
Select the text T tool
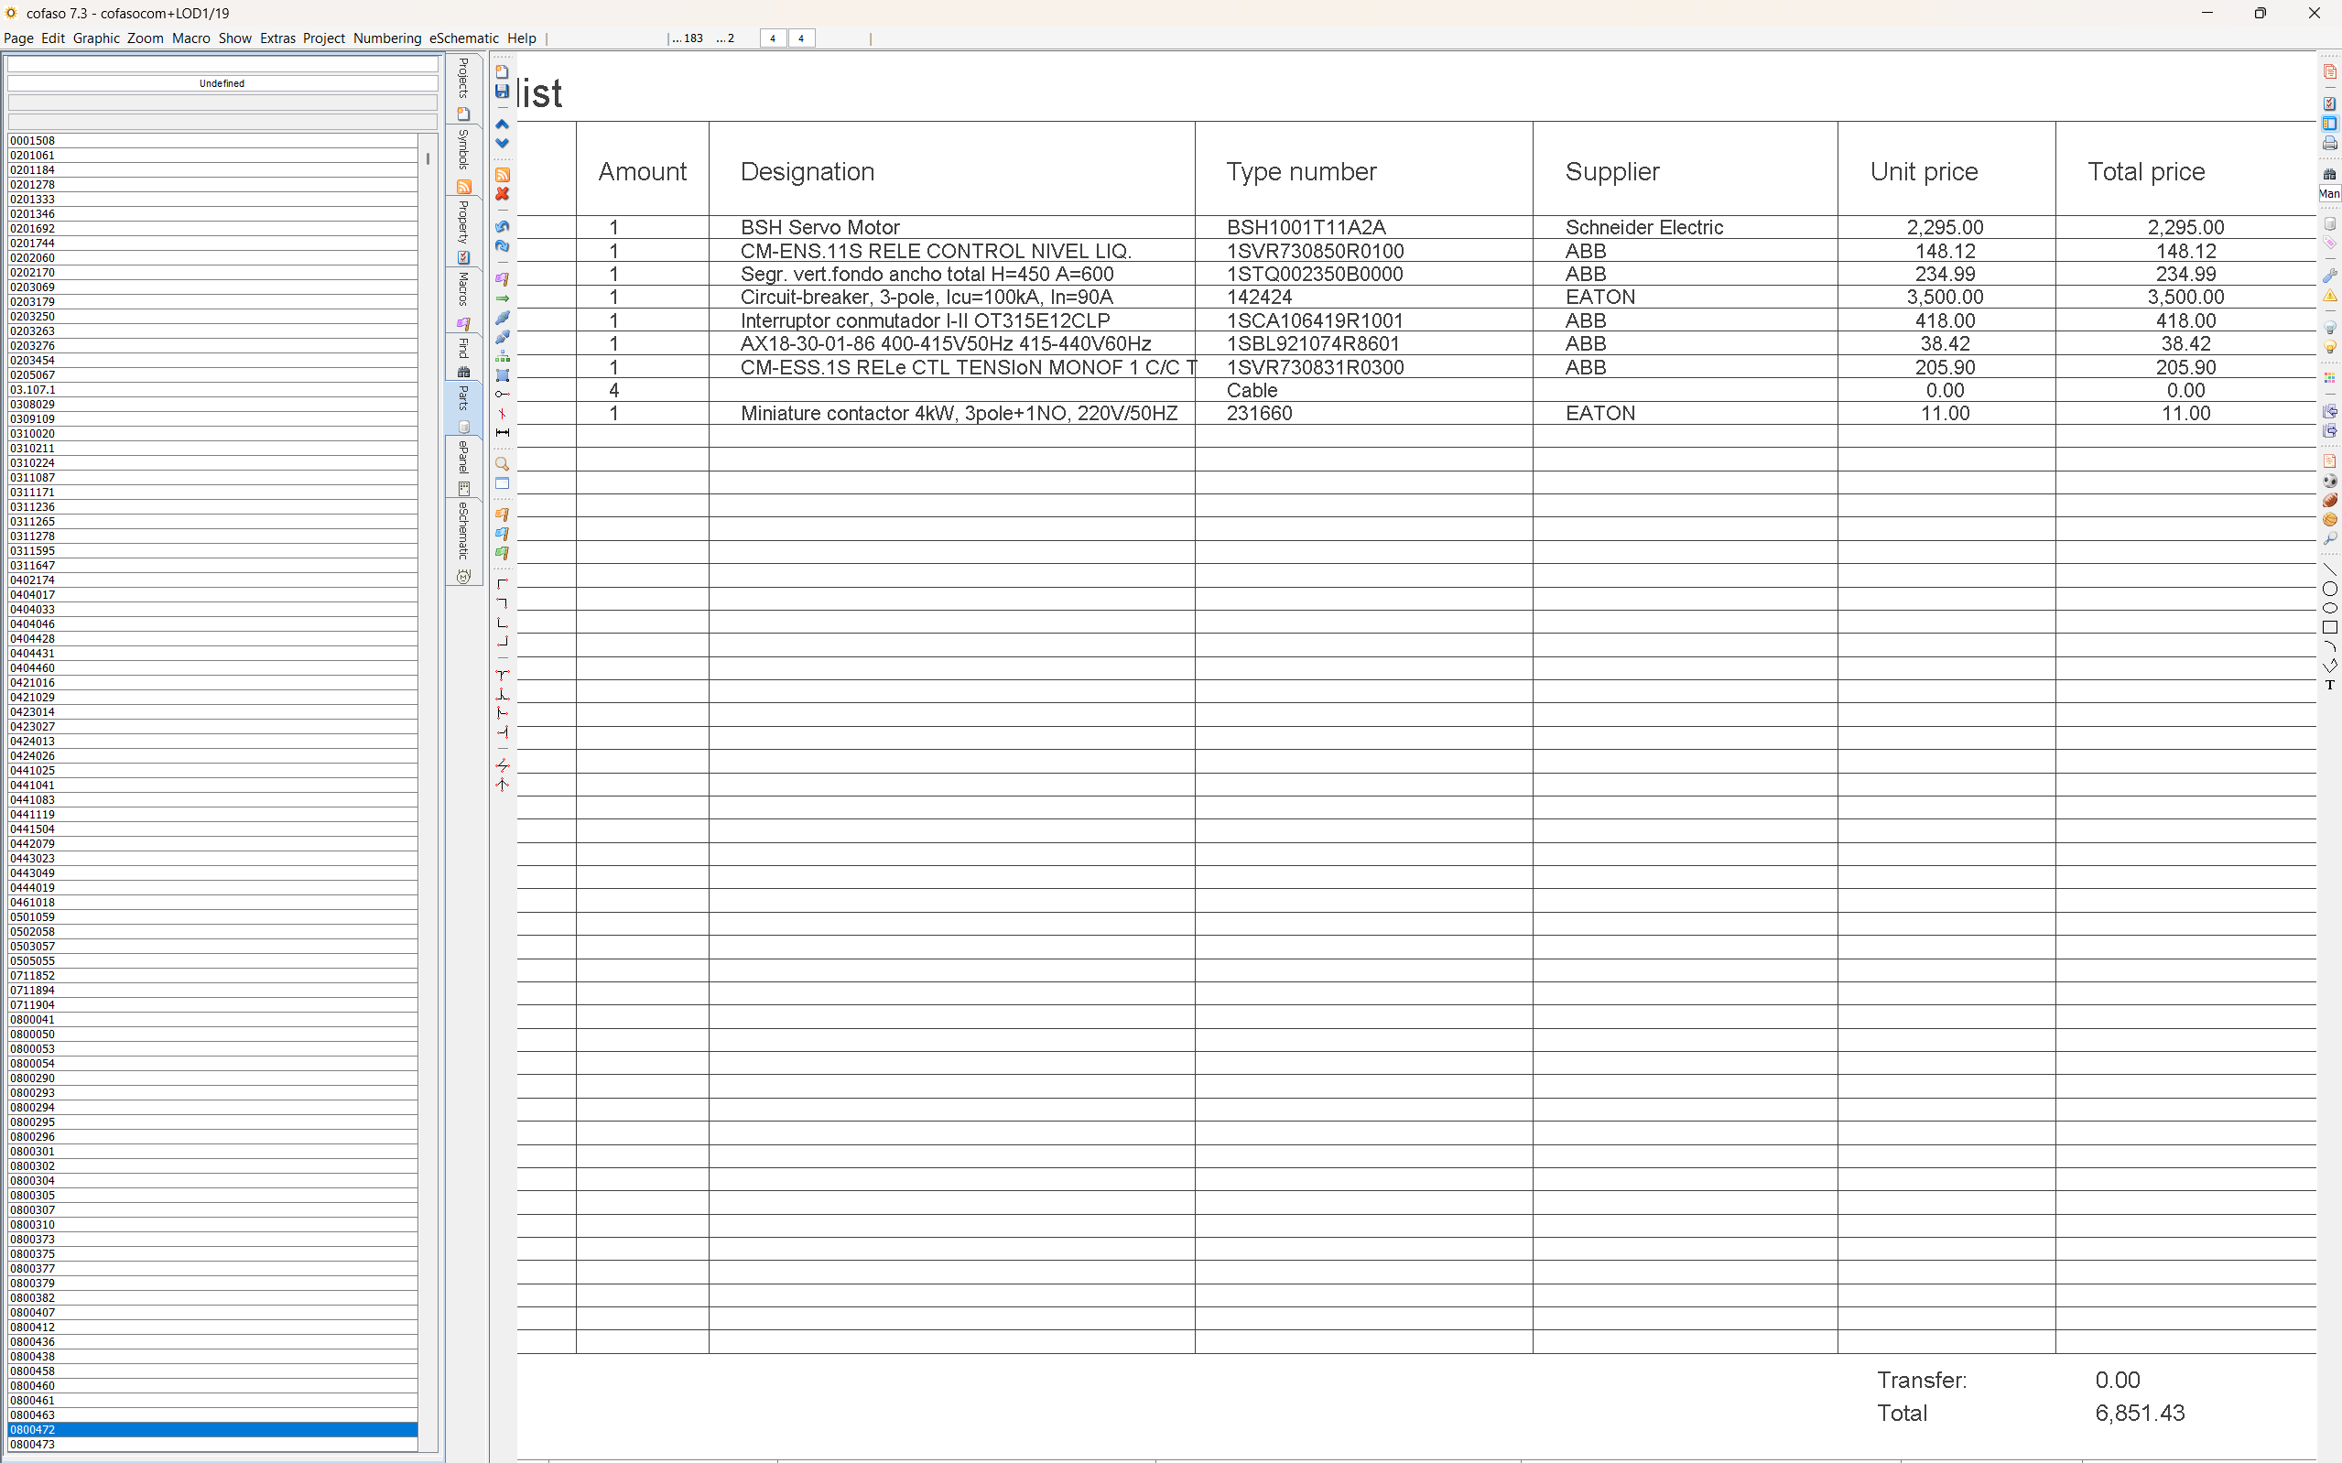click(x=2329, y=685)
